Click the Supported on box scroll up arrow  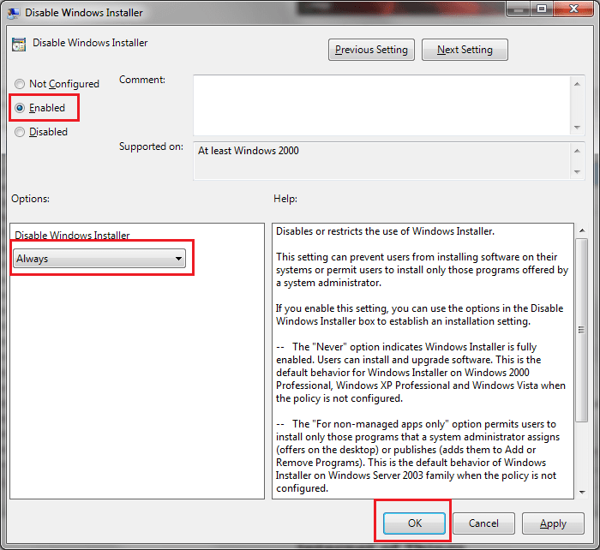[x=577, y=151]
